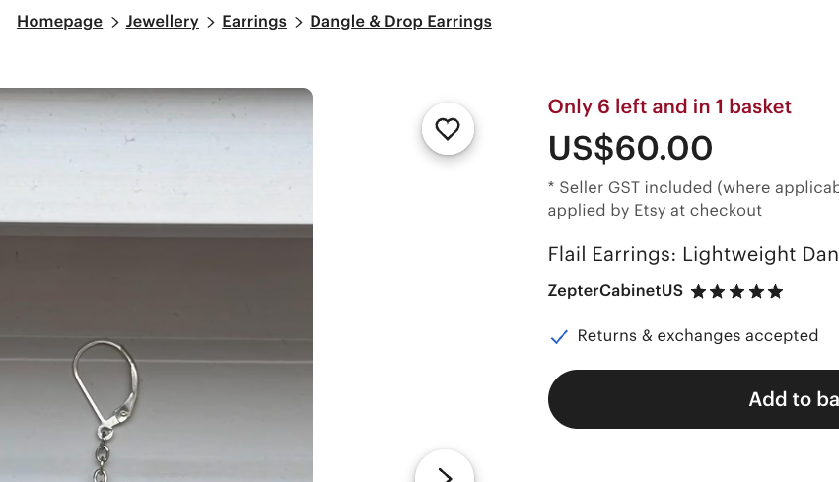Go to the Homepage breadcrumb
Screen dimensions: 839x482
tap(59, 22)
